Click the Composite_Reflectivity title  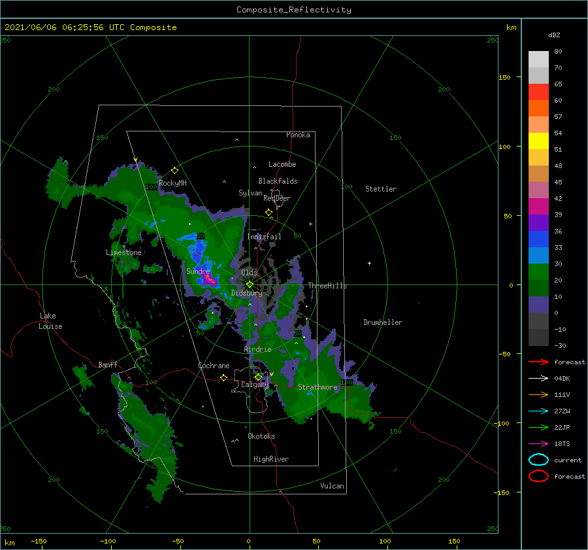click(x=294, y=10)
